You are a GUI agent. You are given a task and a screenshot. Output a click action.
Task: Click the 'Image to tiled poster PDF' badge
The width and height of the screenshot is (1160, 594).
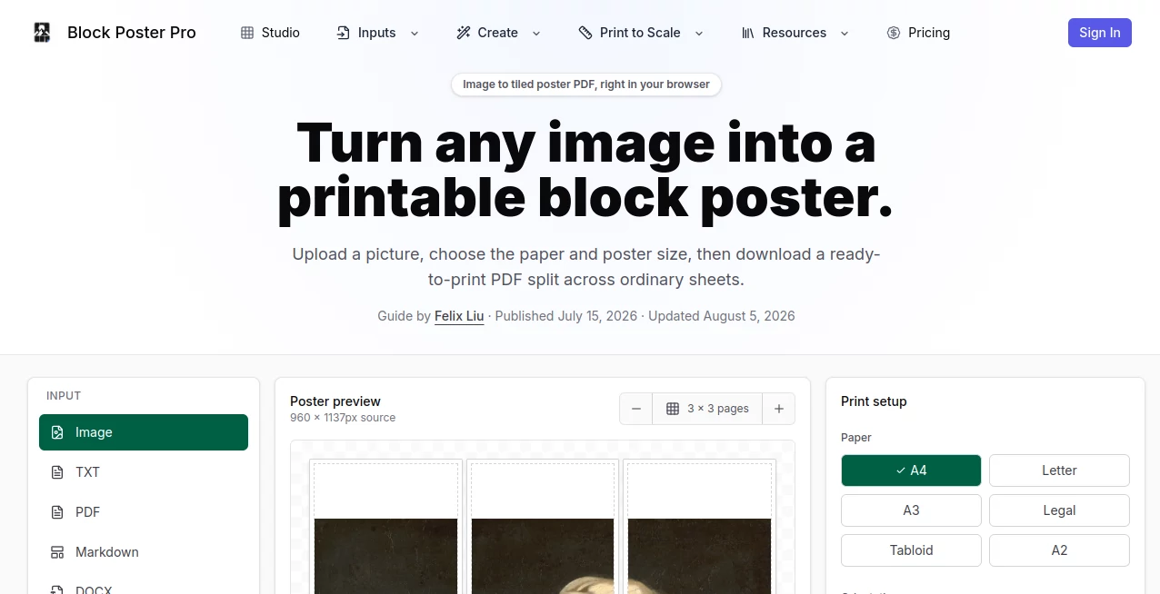click(586, 84)
